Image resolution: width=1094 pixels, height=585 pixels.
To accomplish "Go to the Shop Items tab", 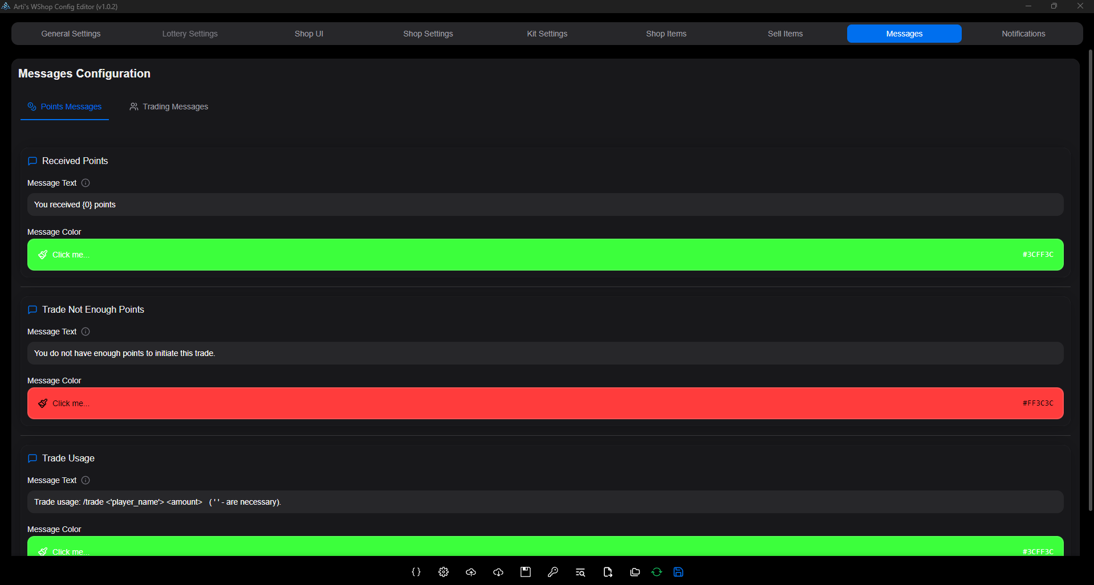I will pos(666,34).
